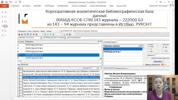178x100 pixels.
Task: Select term row ПРИРОДА,2016 № 8
Action: [x=58, y=58]
